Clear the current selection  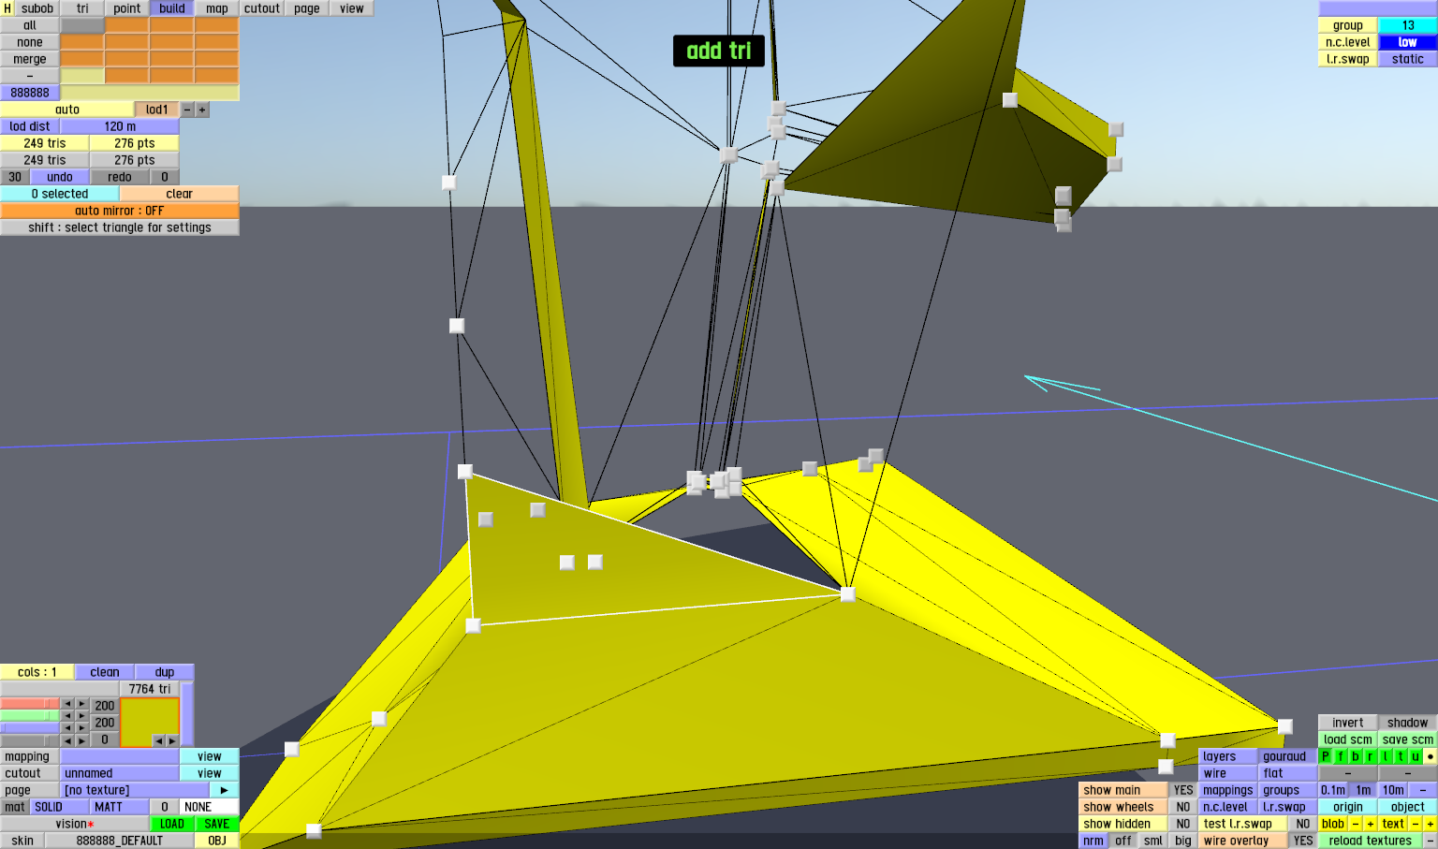[180, 194]
